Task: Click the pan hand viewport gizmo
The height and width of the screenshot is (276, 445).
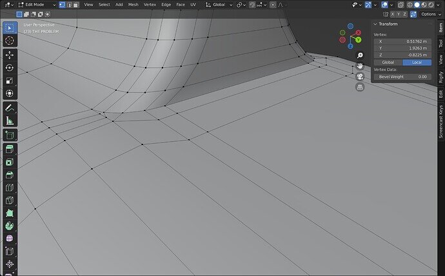Action: click(x=360, y=66)
